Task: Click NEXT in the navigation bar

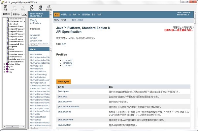Action: (63, 20)
